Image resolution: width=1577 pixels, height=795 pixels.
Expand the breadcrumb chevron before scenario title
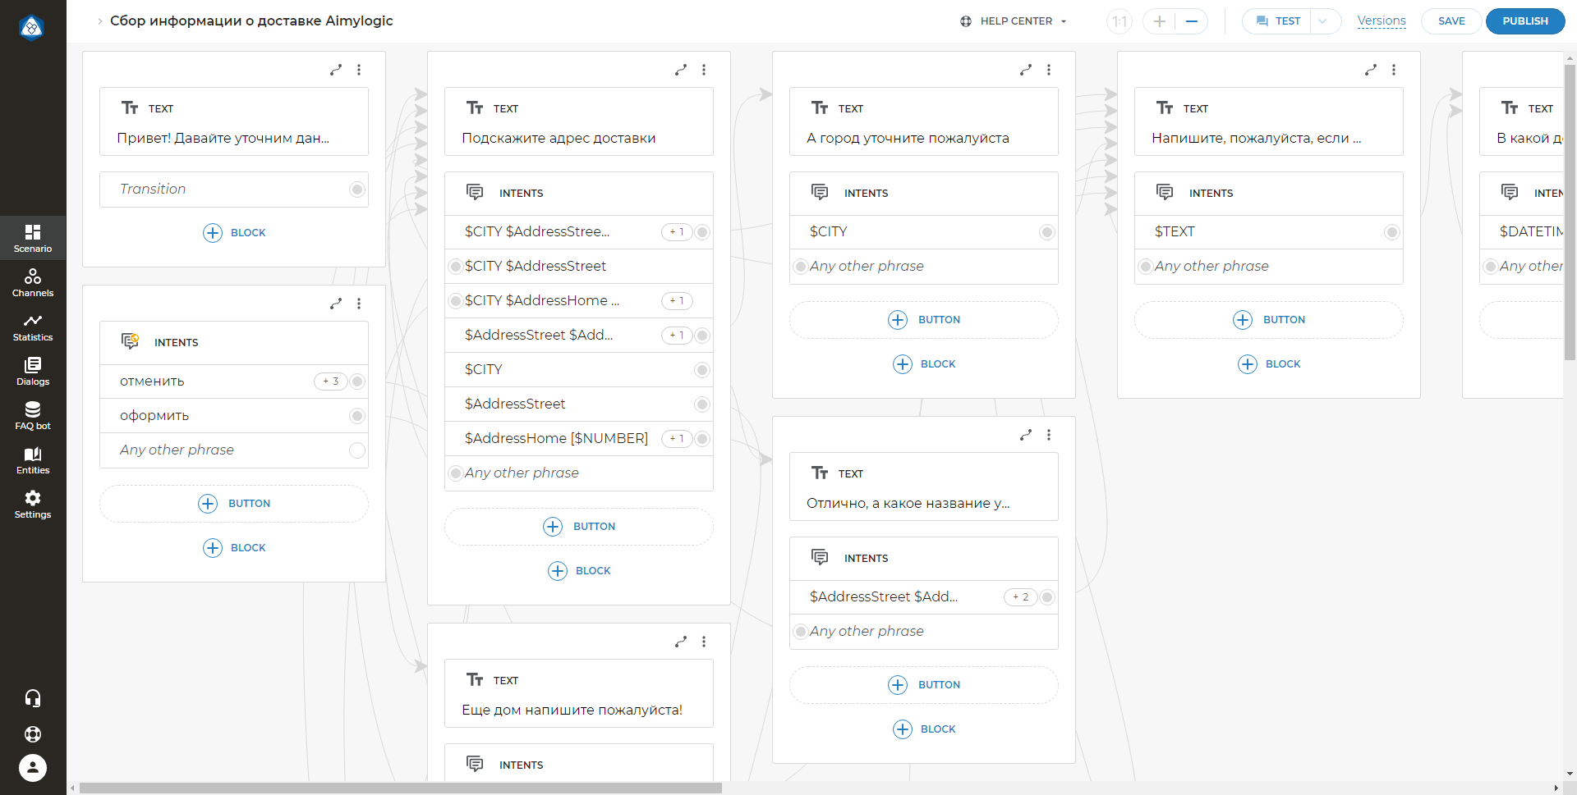point(100,21)
